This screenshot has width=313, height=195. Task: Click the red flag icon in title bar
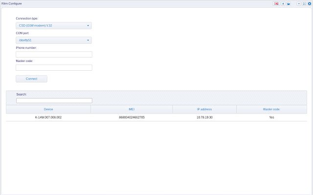point(276,3)
